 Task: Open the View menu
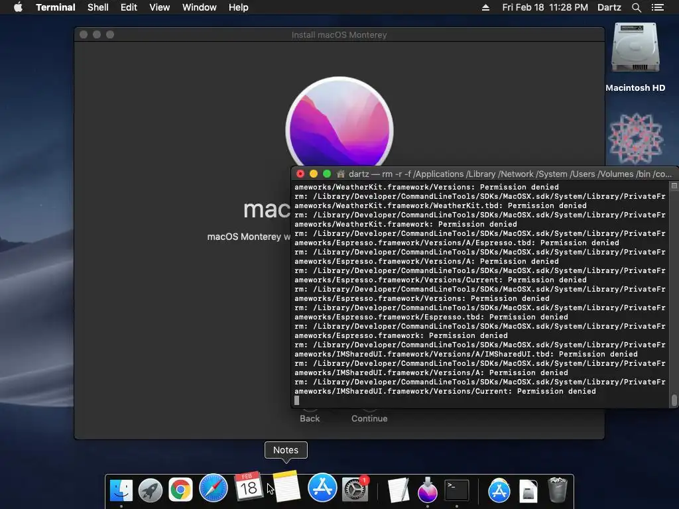point(159,7)
